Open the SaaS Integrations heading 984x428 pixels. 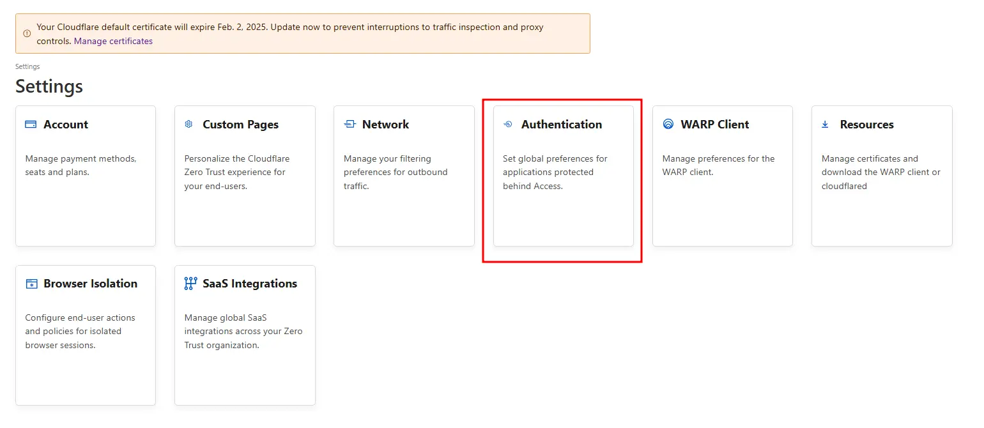coord(250,284)
